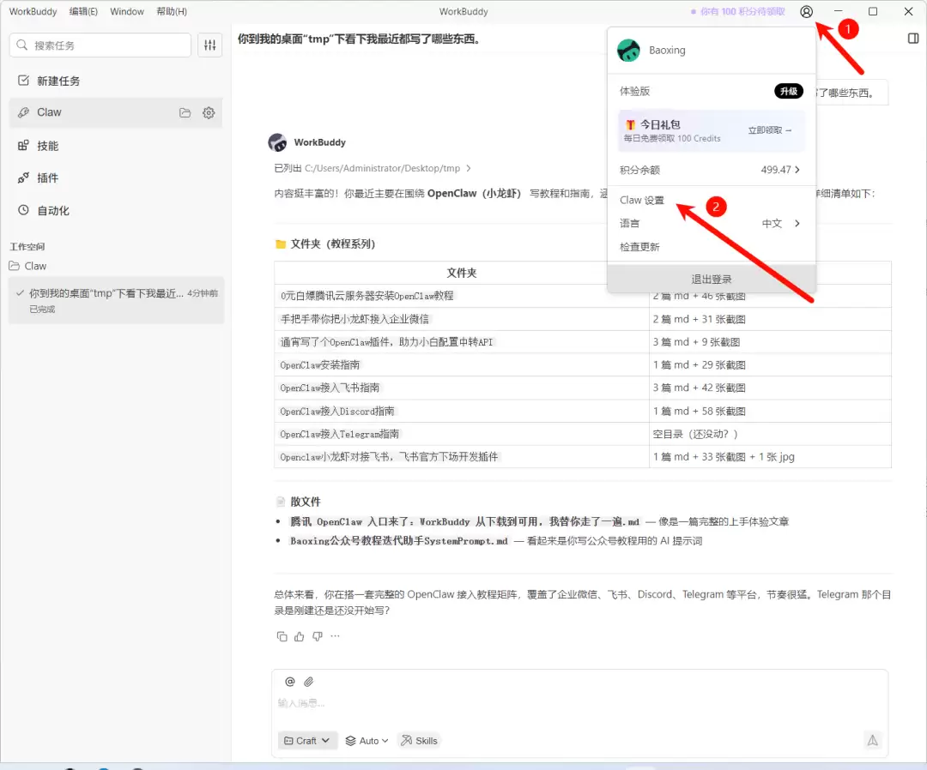The height and width of the screenshot is (770, 927).
Task: Click the paperclip attachment icon
Action: pyautogui.click(x=309, y=682)
